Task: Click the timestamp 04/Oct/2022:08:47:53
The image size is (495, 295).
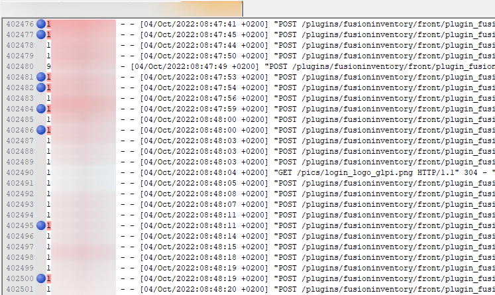Action: [x=190, y=77]
